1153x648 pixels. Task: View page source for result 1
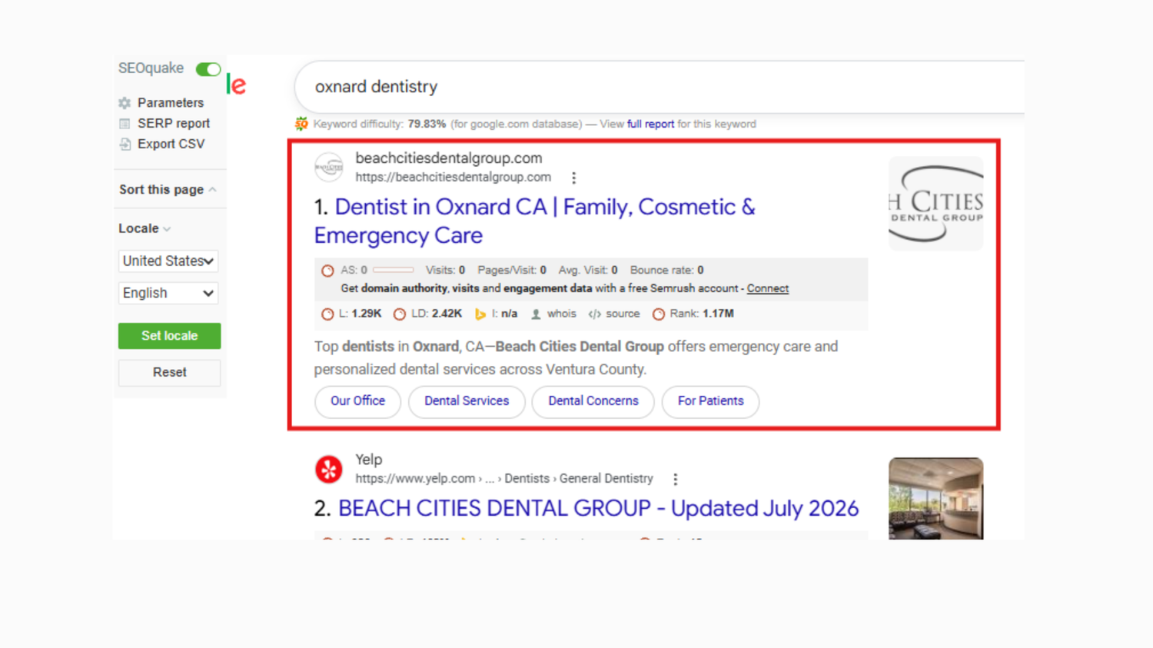point(614,314)
